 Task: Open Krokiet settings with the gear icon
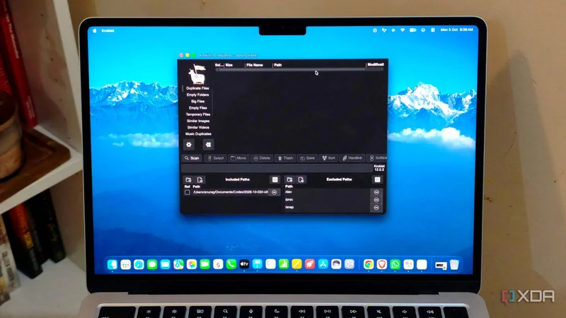tap(189, 145)
